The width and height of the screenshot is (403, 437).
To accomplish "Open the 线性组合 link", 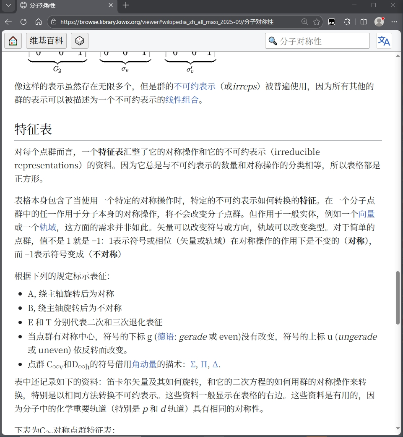I will coord(182,100).
